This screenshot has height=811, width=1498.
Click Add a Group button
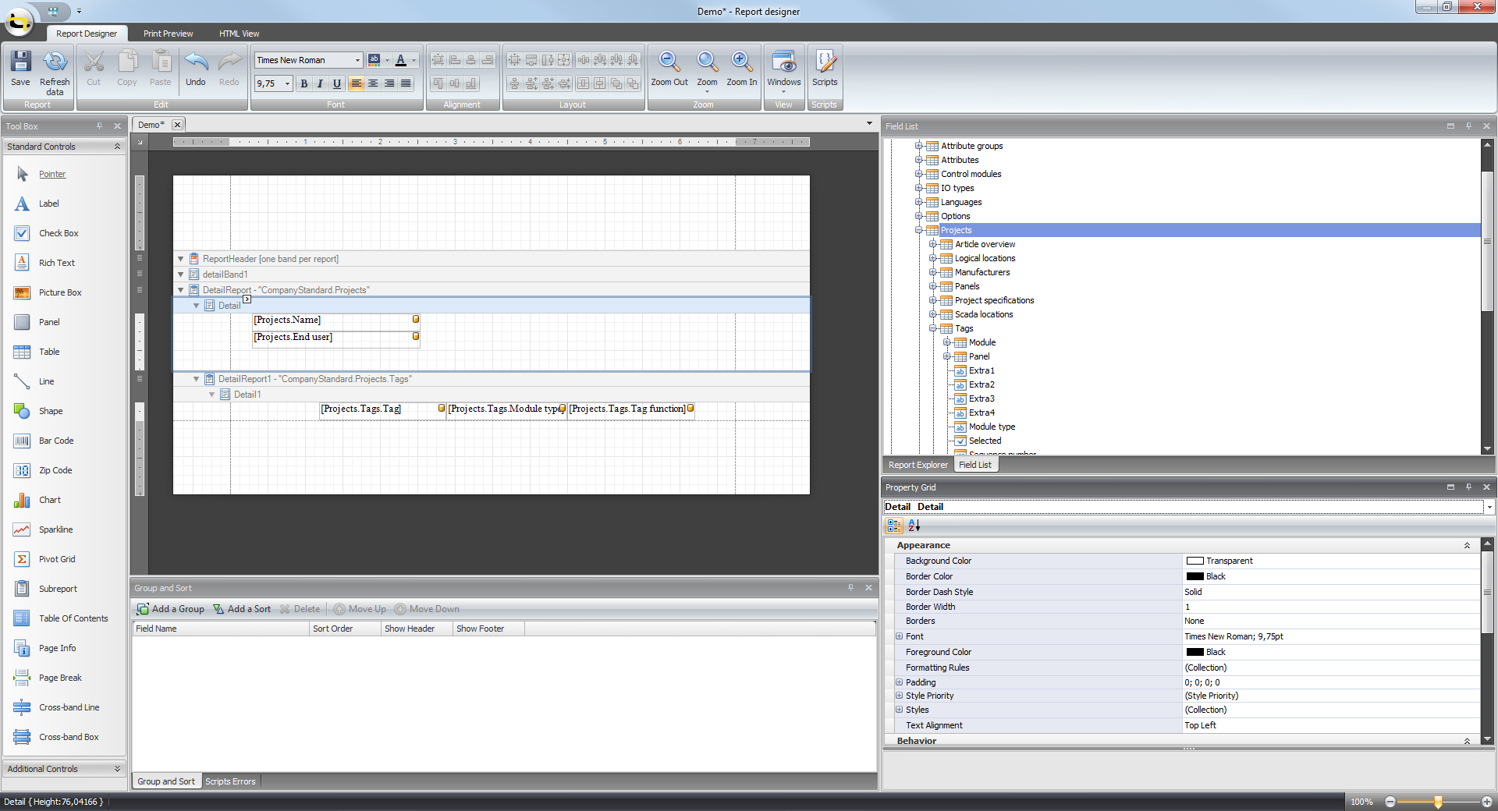[x=171, y=609]
